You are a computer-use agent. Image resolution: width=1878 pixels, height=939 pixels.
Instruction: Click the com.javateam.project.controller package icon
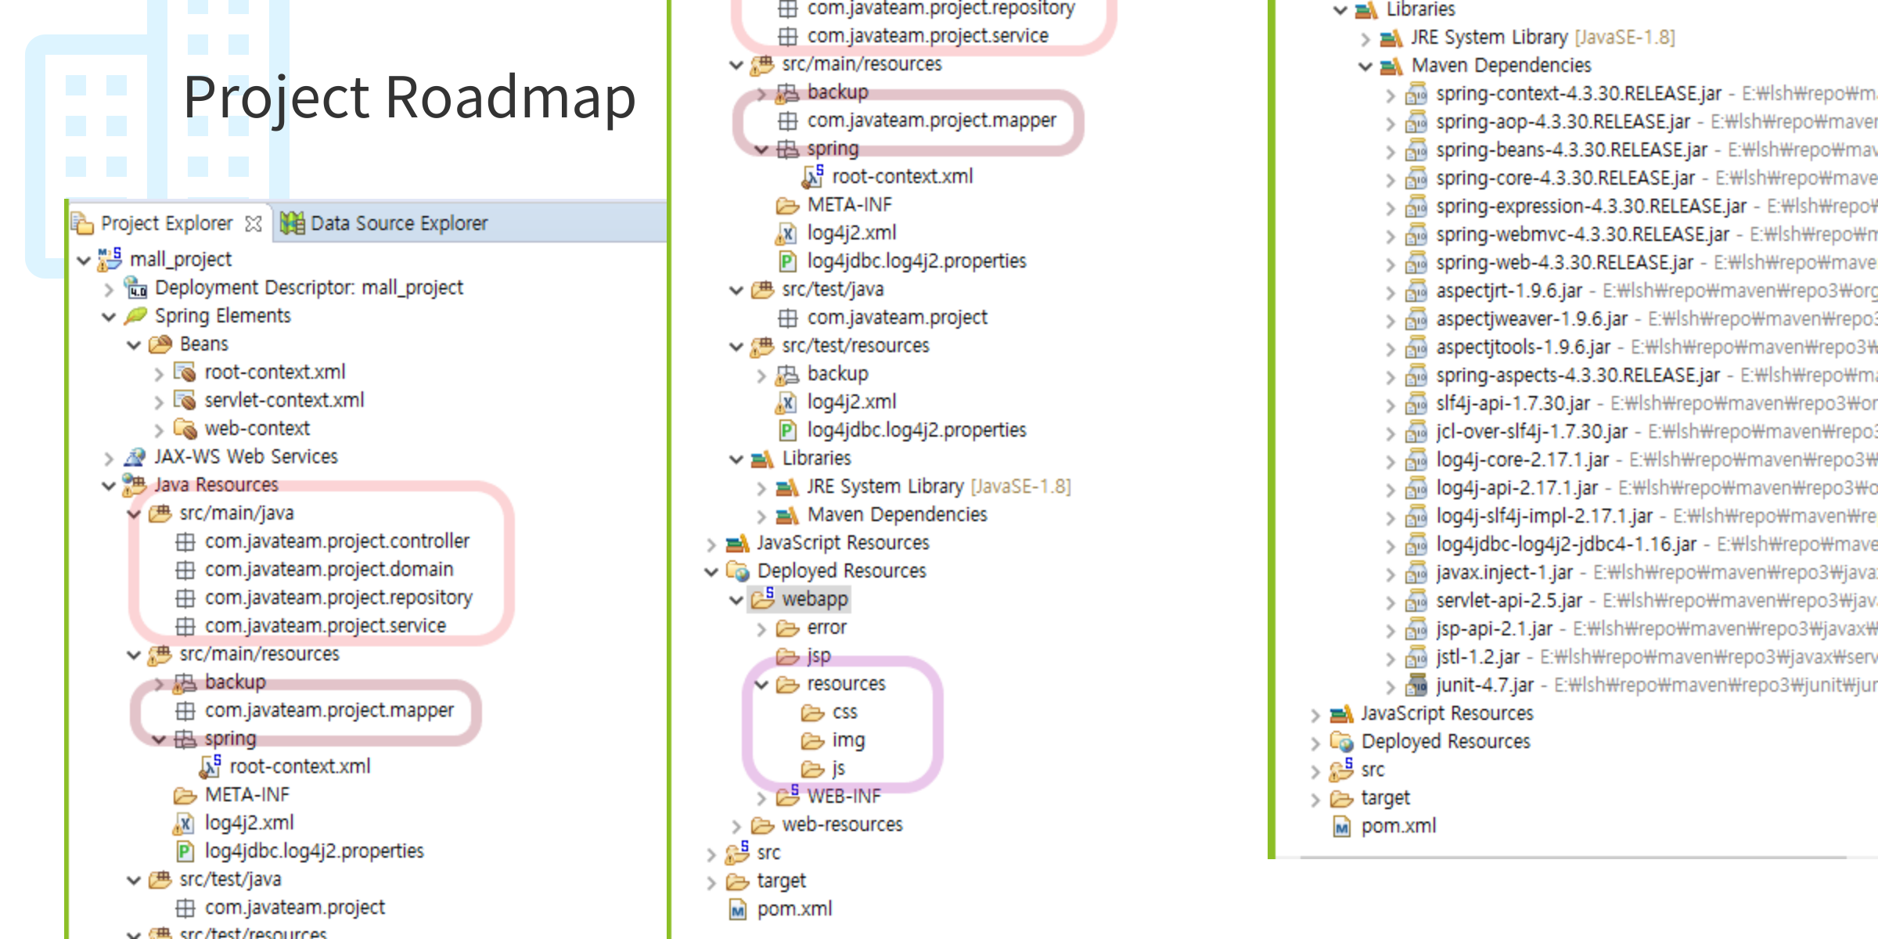(185, 541)
